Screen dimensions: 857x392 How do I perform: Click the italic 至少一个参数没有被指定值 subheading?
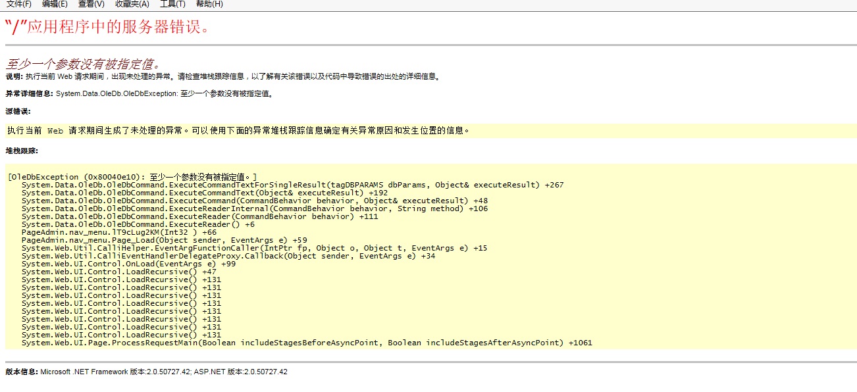coord(83,64)
